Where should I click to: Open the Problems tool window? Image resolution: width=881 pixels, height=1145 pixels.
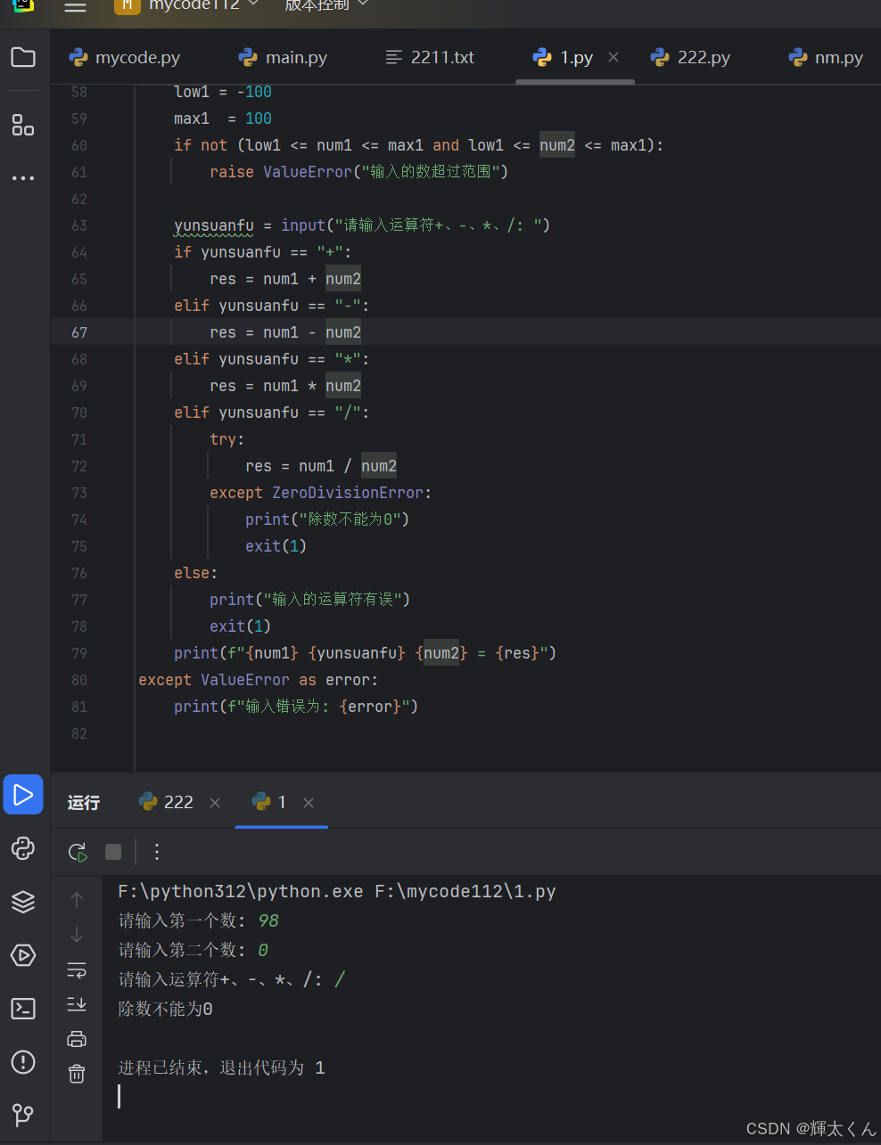coord(23,1062)
